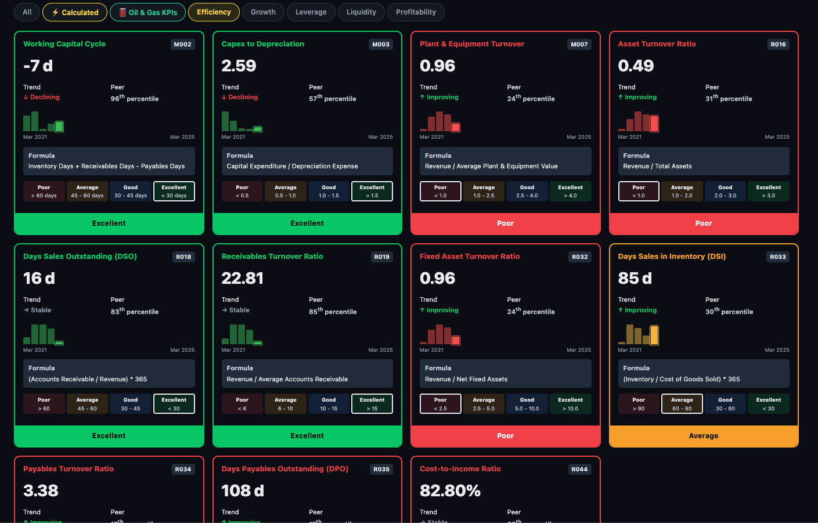Click the M002 code badge
The width and height of the screenshot is (818, 523).
click(x=182, y=44)
